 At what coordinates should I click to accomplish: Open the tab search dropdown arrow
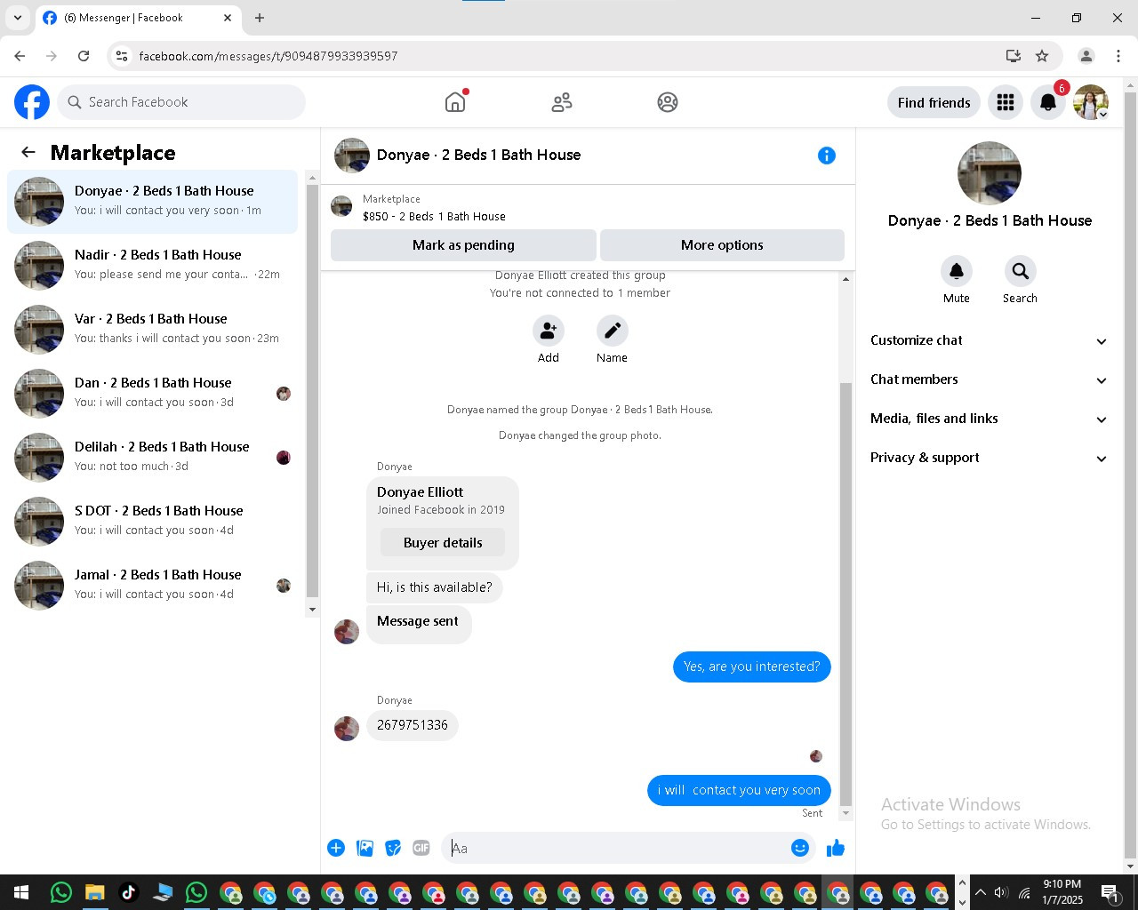tap(18, 18)
